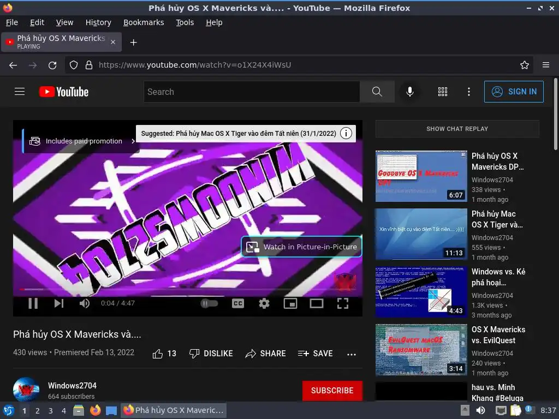The height and width of the screenshot is (419, 559).
Task: Open the suggested video info icon
Action: [346, 133]
